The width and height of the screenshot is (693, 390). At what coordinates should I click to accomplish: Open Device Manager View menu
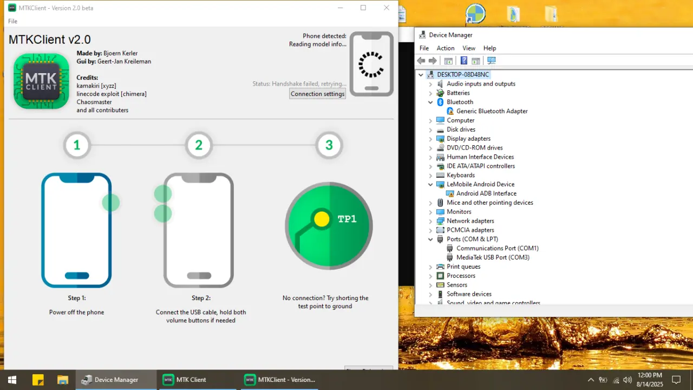click(469, 48)
